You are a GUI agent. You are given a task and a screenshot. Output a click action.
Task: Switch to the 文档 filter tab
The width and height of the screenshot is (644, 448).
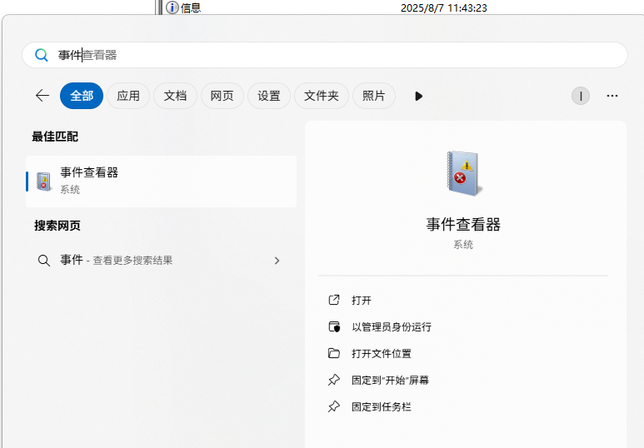pyautogui.click(x=176, y=96)
